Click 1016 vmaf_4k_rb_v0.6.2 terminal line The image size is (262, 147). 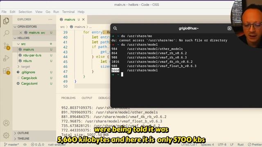click(x=152, y=62)
